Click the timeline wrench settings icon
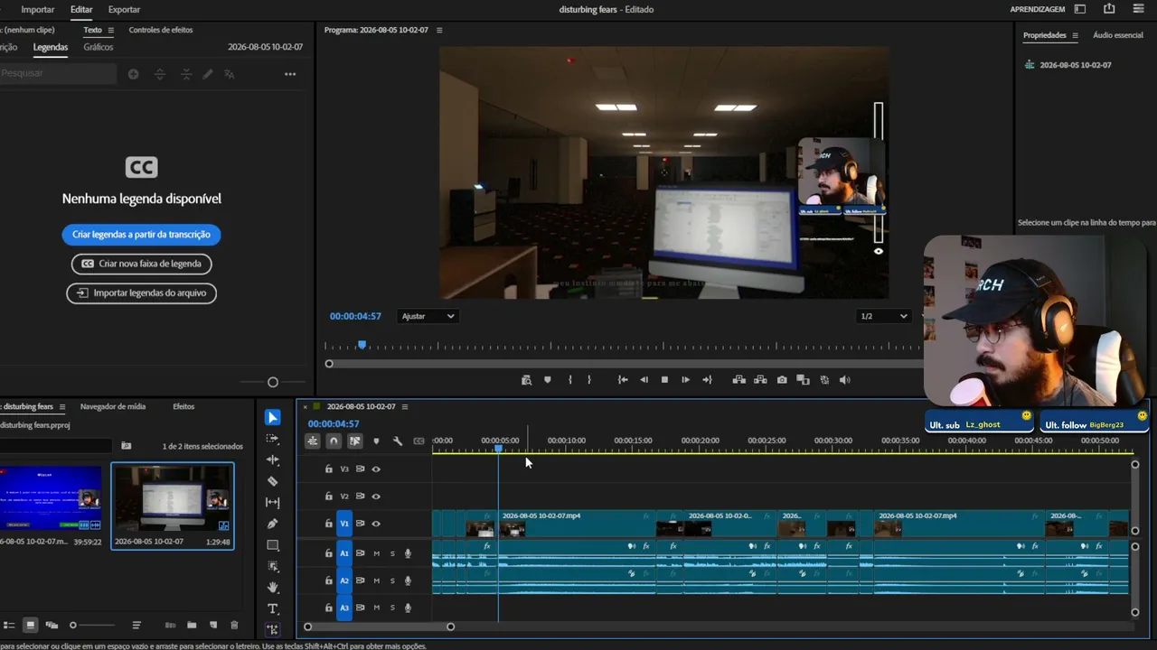Viewport: 1157px width, 650px height. click(x=398, y=441)
